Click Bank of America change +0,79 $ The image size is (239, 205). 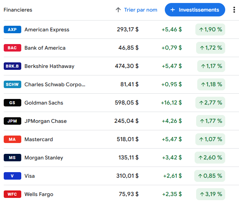pyautogui.click(x=172, y=48)
